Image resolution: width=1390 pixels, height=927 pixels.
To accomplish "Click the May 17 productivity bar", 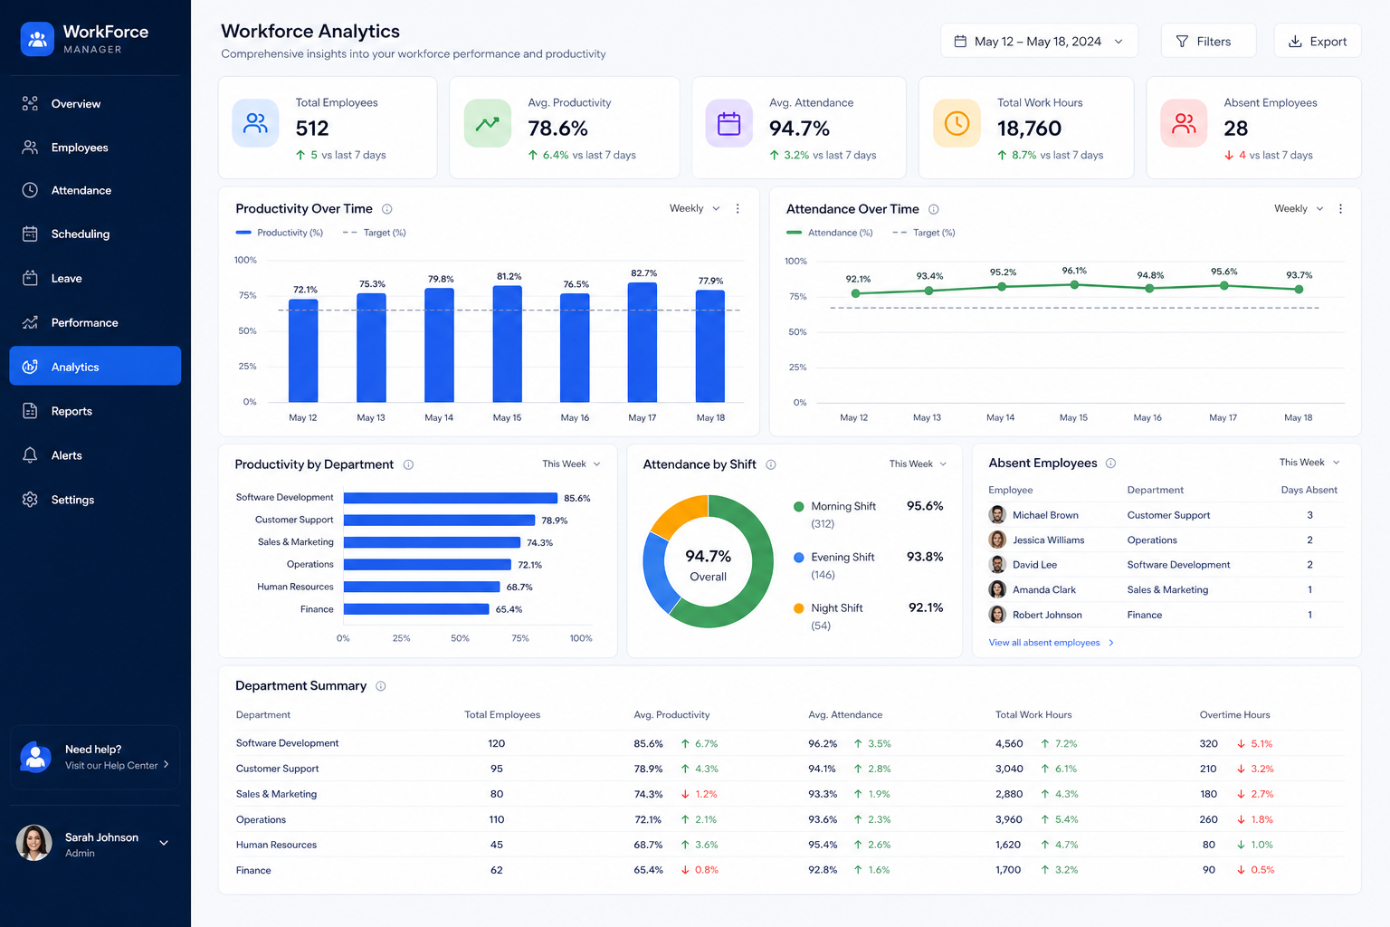I will [643, 342].
